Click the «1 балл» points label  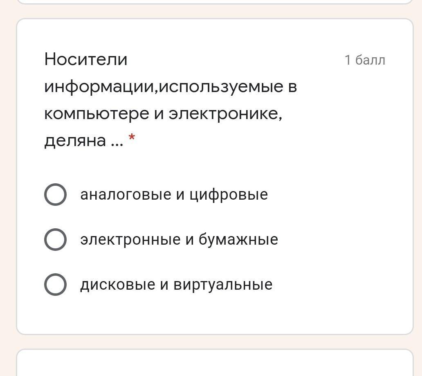click(x=365, y=60)
